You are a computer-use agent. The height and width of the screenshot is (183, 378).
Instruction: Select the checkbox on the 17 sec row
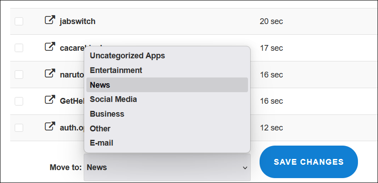point(19,48)
